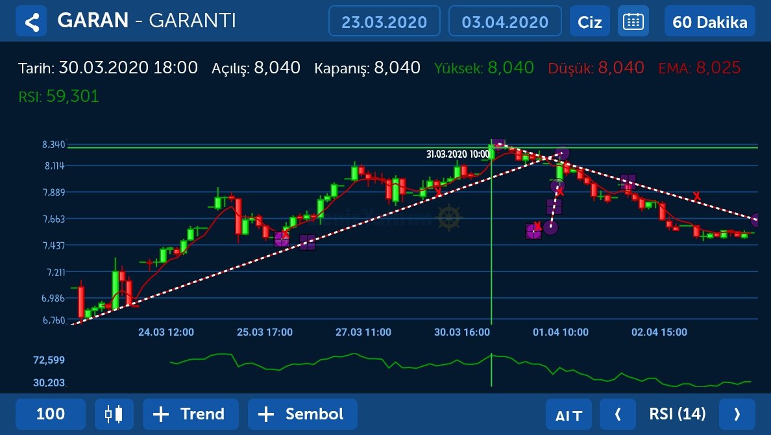The image size is (771, 435).
Task: Change the bar count of 100
Action: (x=51, y=414)
